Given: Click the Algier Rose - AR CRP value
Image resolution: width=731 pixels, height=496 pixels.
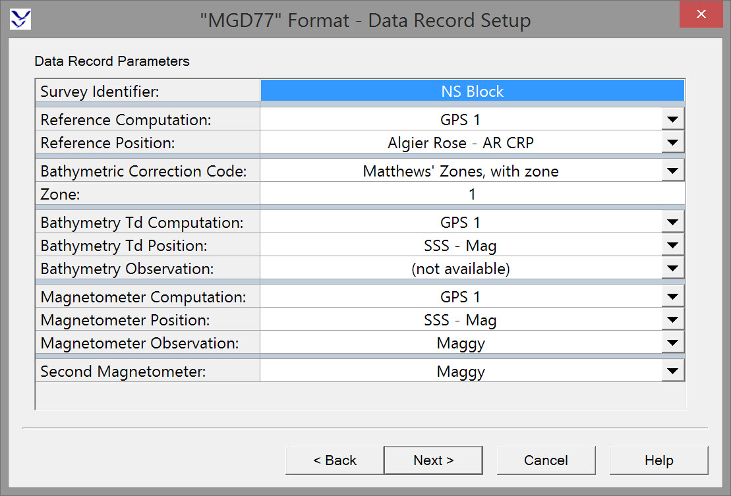Looking at the screenshot, I should tap(460, 142).
